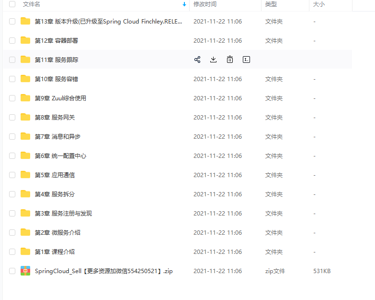Screen dimensions: 375x300
Task: Tick the checkbox for 第10章 服务容错
Action: coord(12,79)
